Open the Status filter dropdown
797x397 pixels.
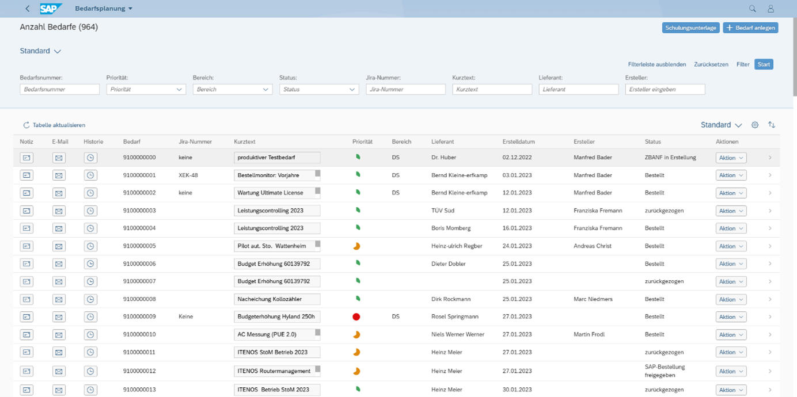[352, 90]
